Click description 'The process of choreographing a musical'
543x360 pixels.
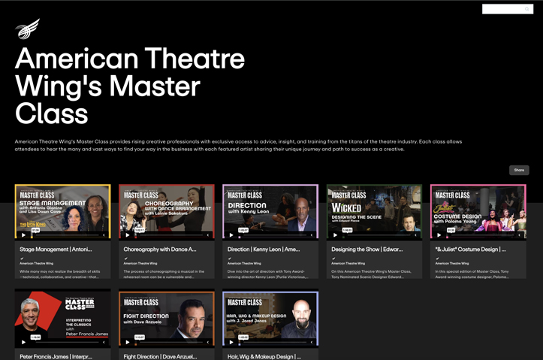tap(164, 274)
